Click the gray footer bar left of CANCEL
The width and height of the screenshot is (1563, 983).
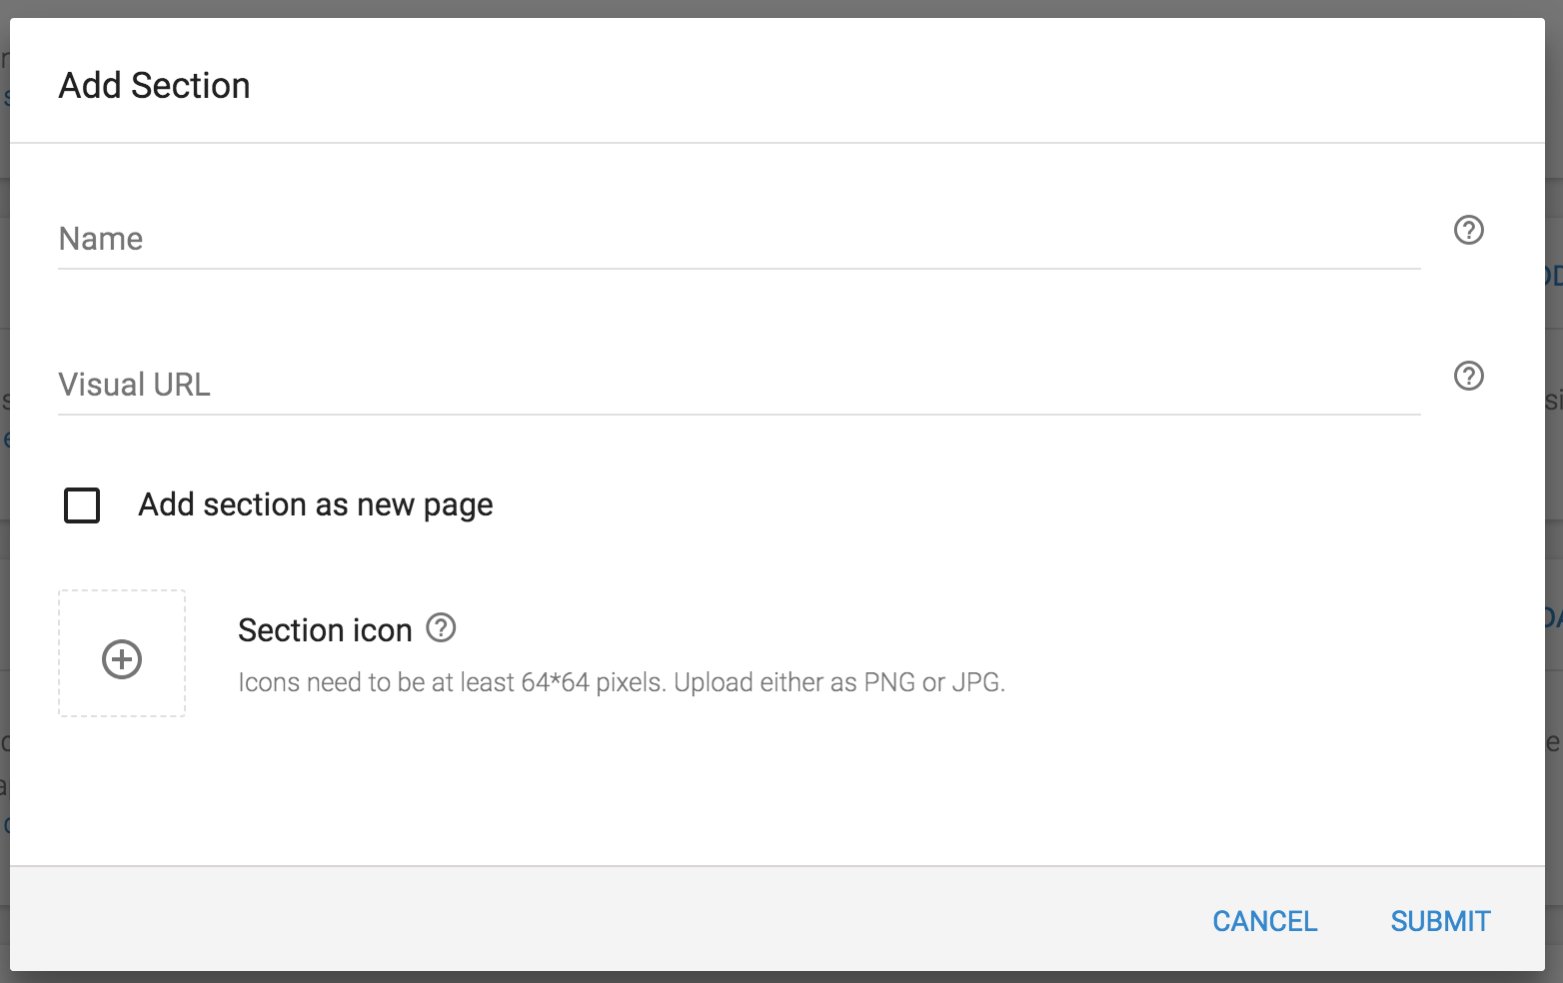[600, 919]
